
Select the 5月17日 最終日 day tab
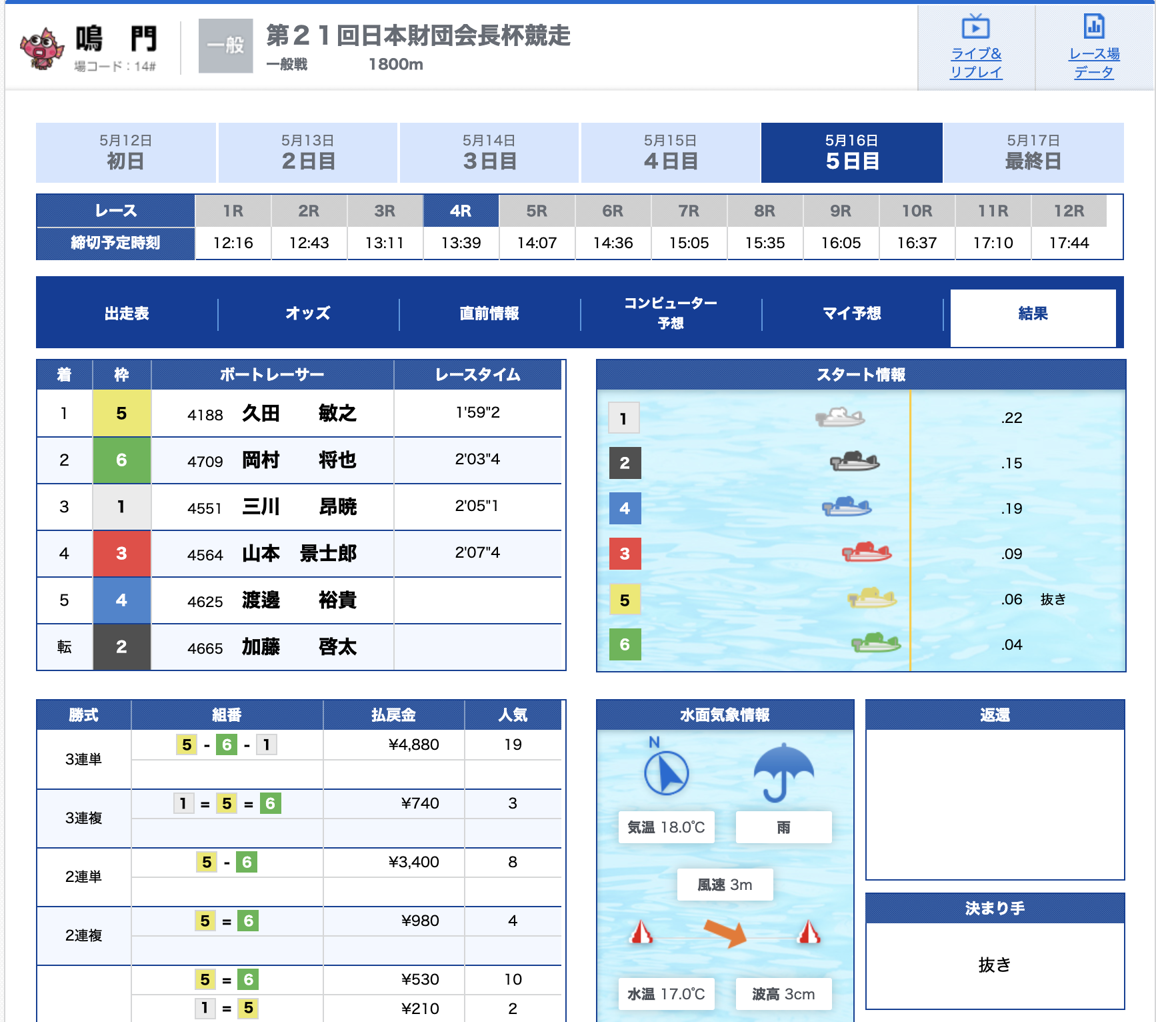1033,153
